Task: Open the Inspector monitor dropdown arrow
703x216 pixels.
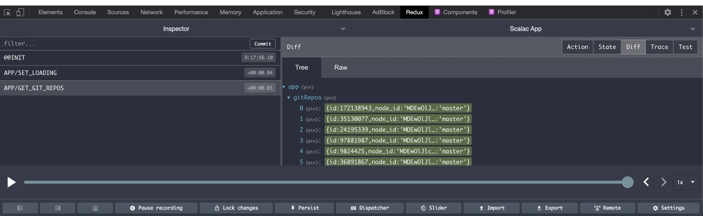Action: [x=343, y=29]
